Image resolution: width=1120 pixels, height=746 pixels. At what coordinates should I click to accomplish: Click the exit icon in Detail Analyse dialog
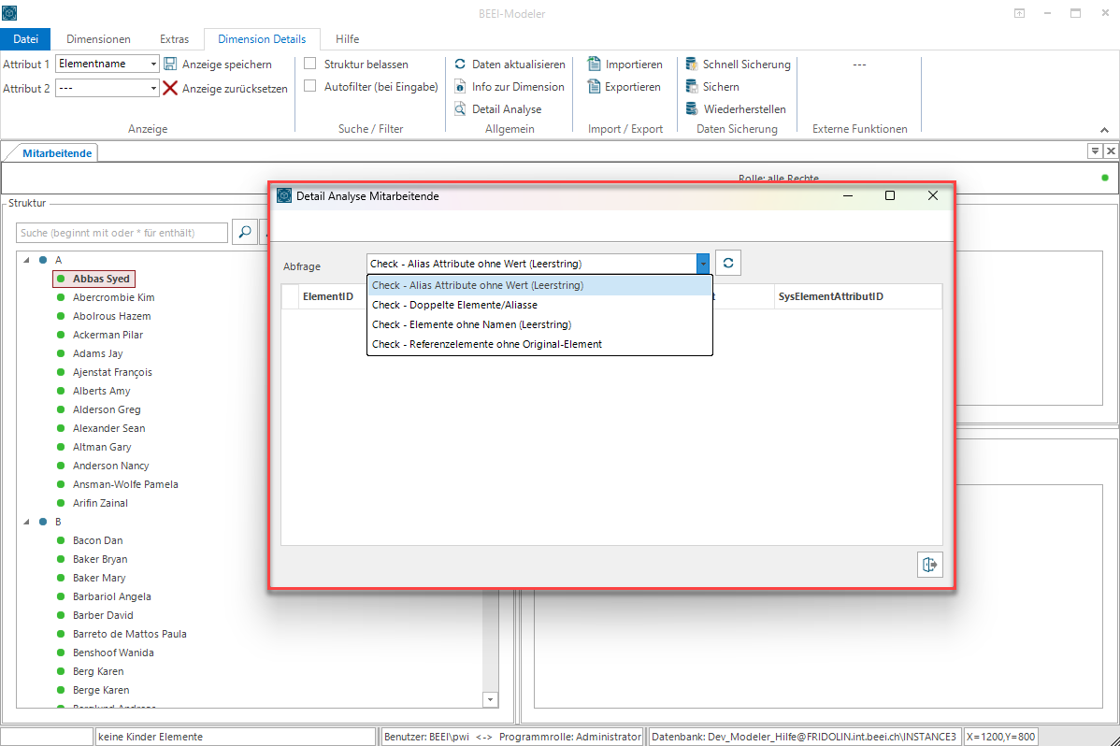click(x=930, y=565)
